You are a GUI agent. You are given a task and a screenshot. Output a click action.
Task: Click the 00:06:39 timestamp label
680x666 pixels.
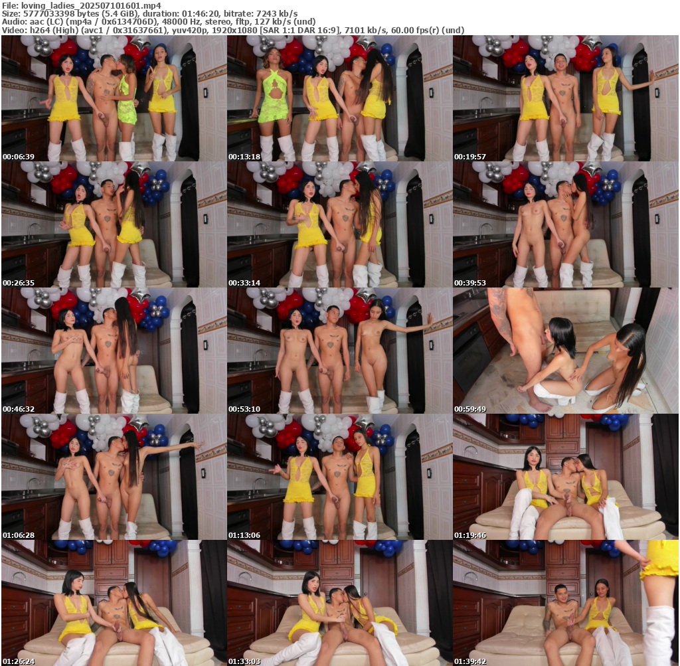pos(16,157)
